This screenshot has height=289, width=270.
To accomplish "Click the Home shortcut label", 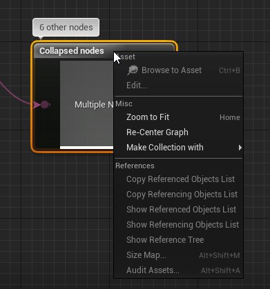I will click(230, 117).
